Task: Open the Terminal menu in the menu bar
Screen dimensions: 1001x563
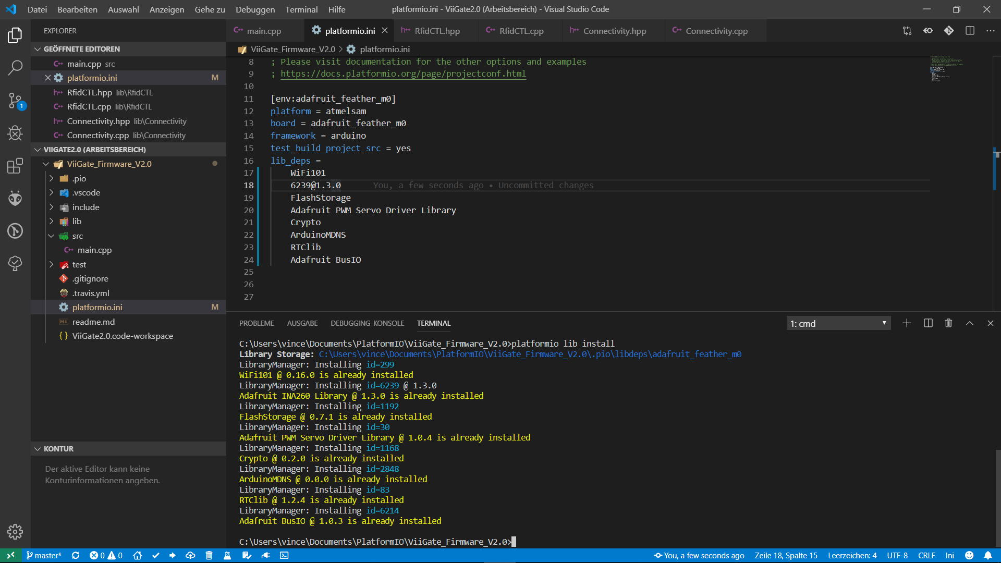Action: tap(301, 9)
